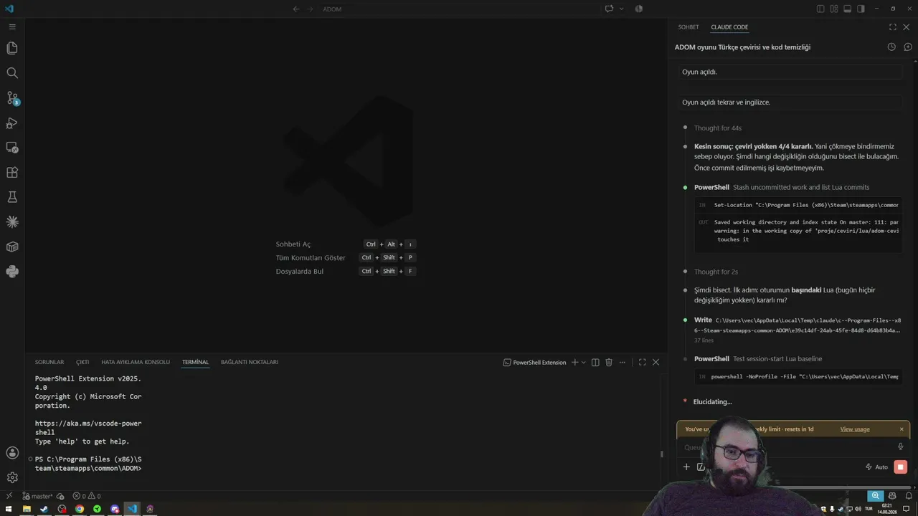
Task: Maximize the secondary side bar
Action: click(x=893, y=27)
